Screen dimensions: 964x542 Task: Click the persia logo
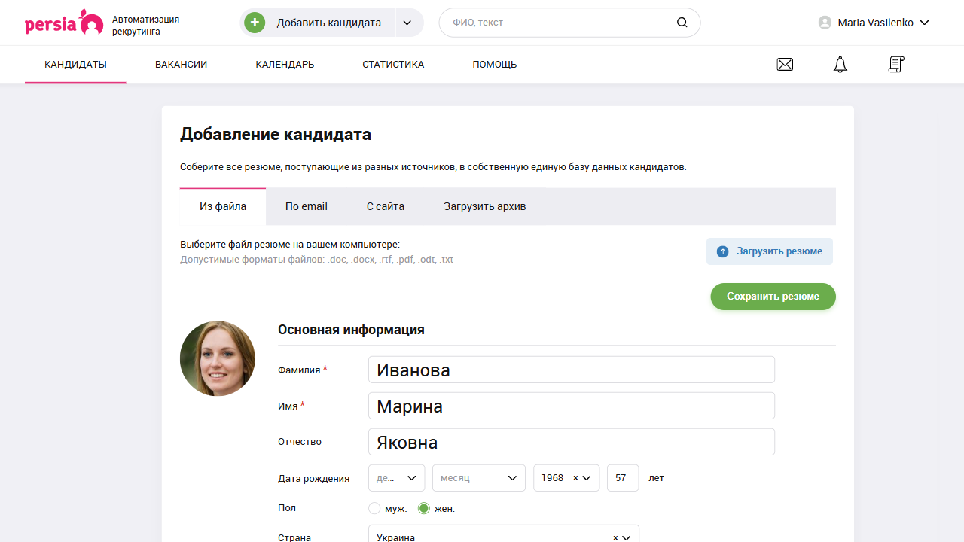(x=64, y=22)
